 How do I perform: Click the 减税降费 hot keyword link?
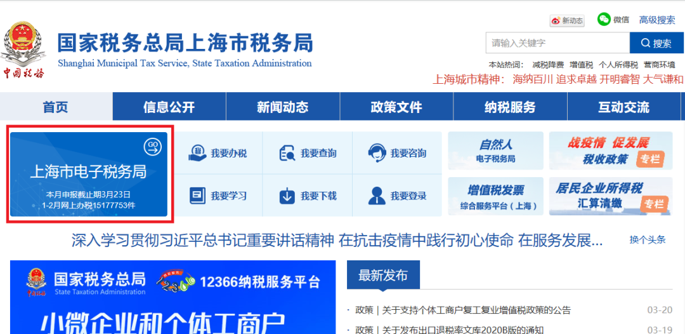coord(547,65)
